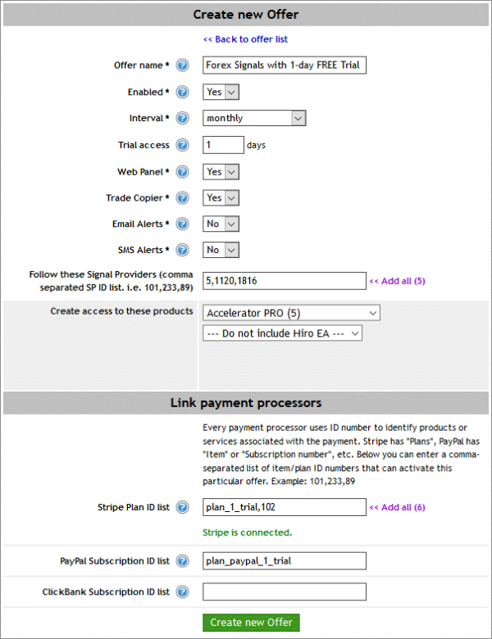
Task: Click the Email Alerts help icon
Action: click(x=183, y=224)
